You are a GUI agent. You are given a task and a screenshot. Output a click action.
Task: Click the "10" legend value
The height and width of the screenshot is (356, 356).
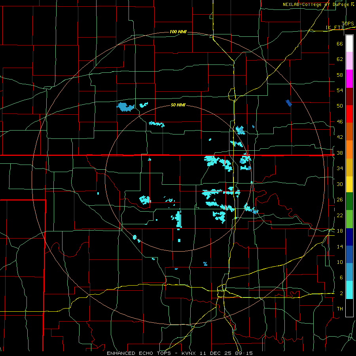340,262
